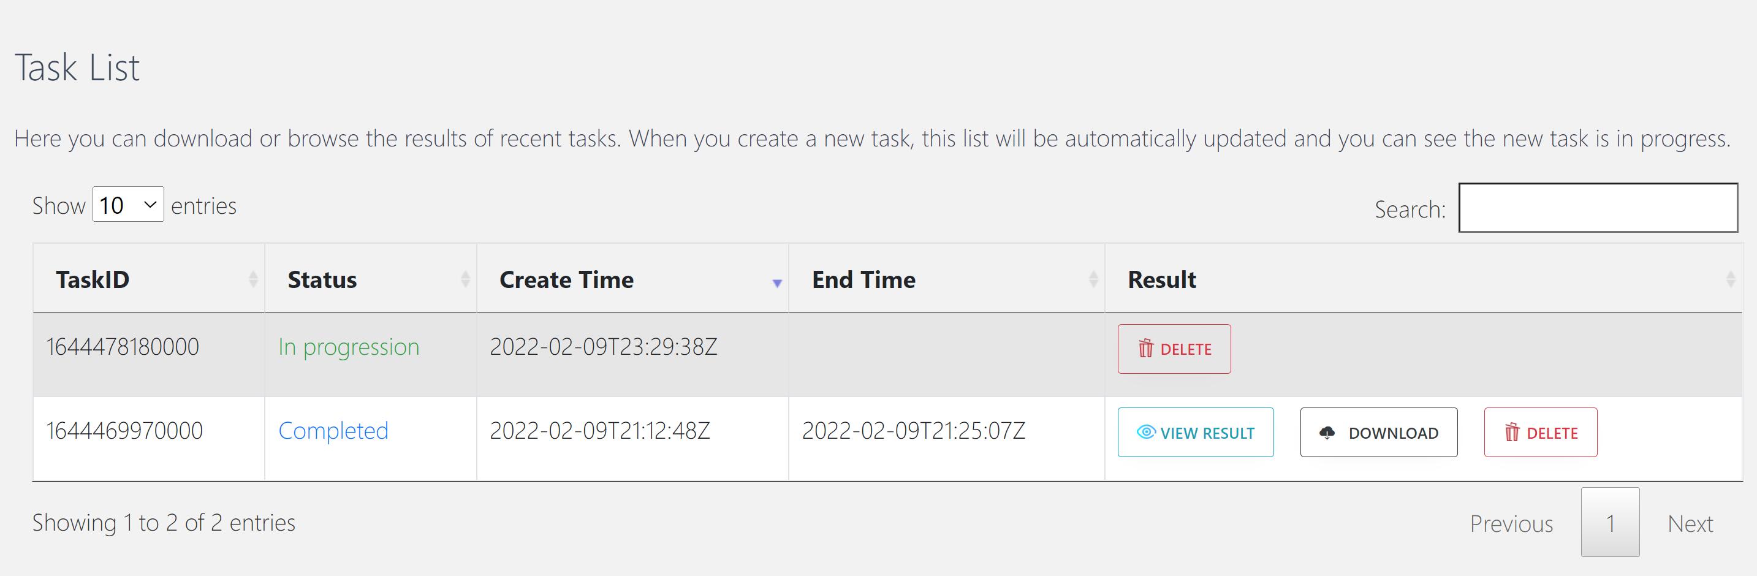This screenshot has width=1757, height=576.
Task: Download results of completed task
Action: (1379, 432)
